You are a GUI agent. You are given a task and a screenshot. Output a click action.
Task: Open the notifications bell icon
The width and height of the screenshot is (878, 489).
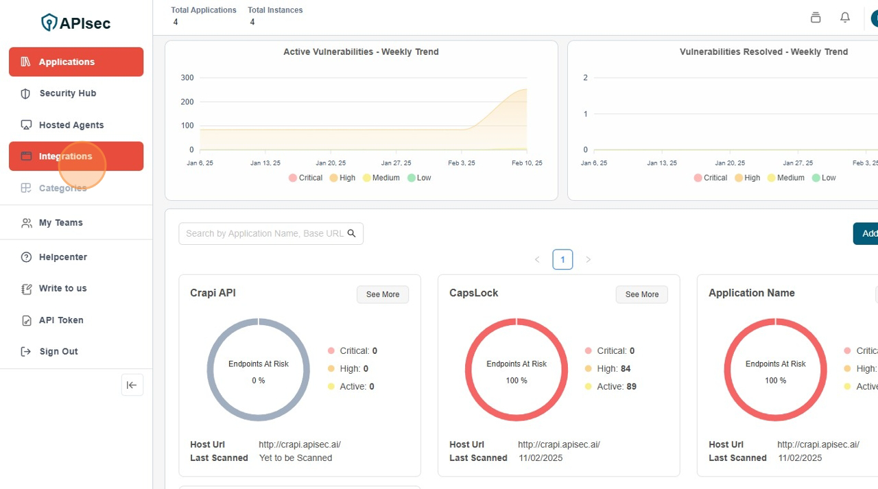[845, 18]
